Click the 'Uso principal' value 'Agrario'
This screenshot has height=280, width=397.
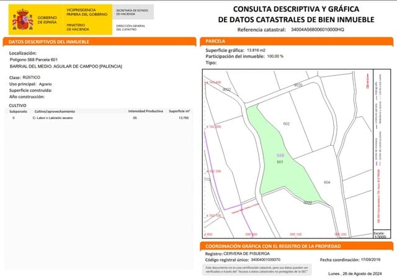point(45,84)
